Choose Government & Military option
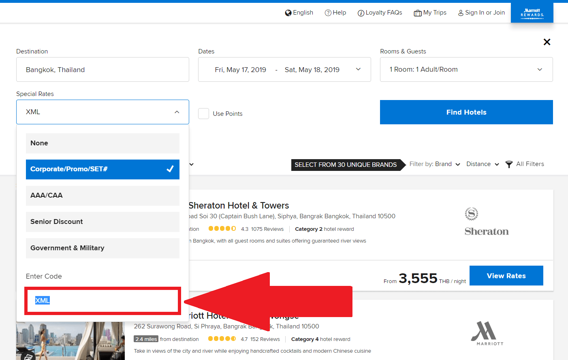 (x=102, y=248)
